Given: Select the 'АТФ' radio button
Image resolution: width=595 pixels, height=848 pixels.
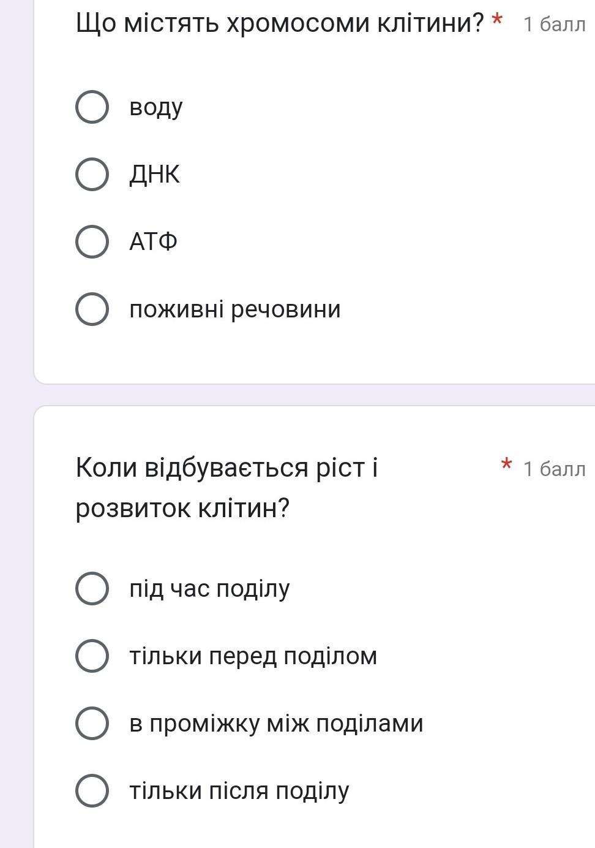Looking at the screenshot, I should click(92, 241).
